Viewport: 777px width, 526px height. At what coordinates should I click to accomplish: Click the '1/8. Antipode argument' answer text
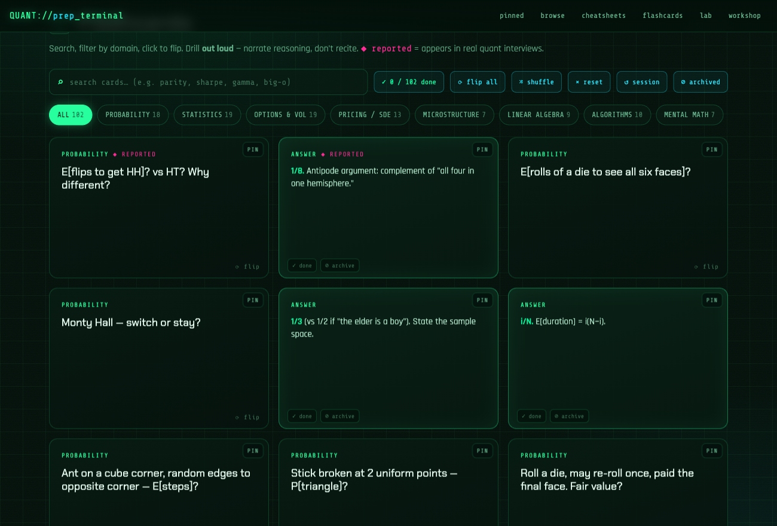[x=383, y=177]
